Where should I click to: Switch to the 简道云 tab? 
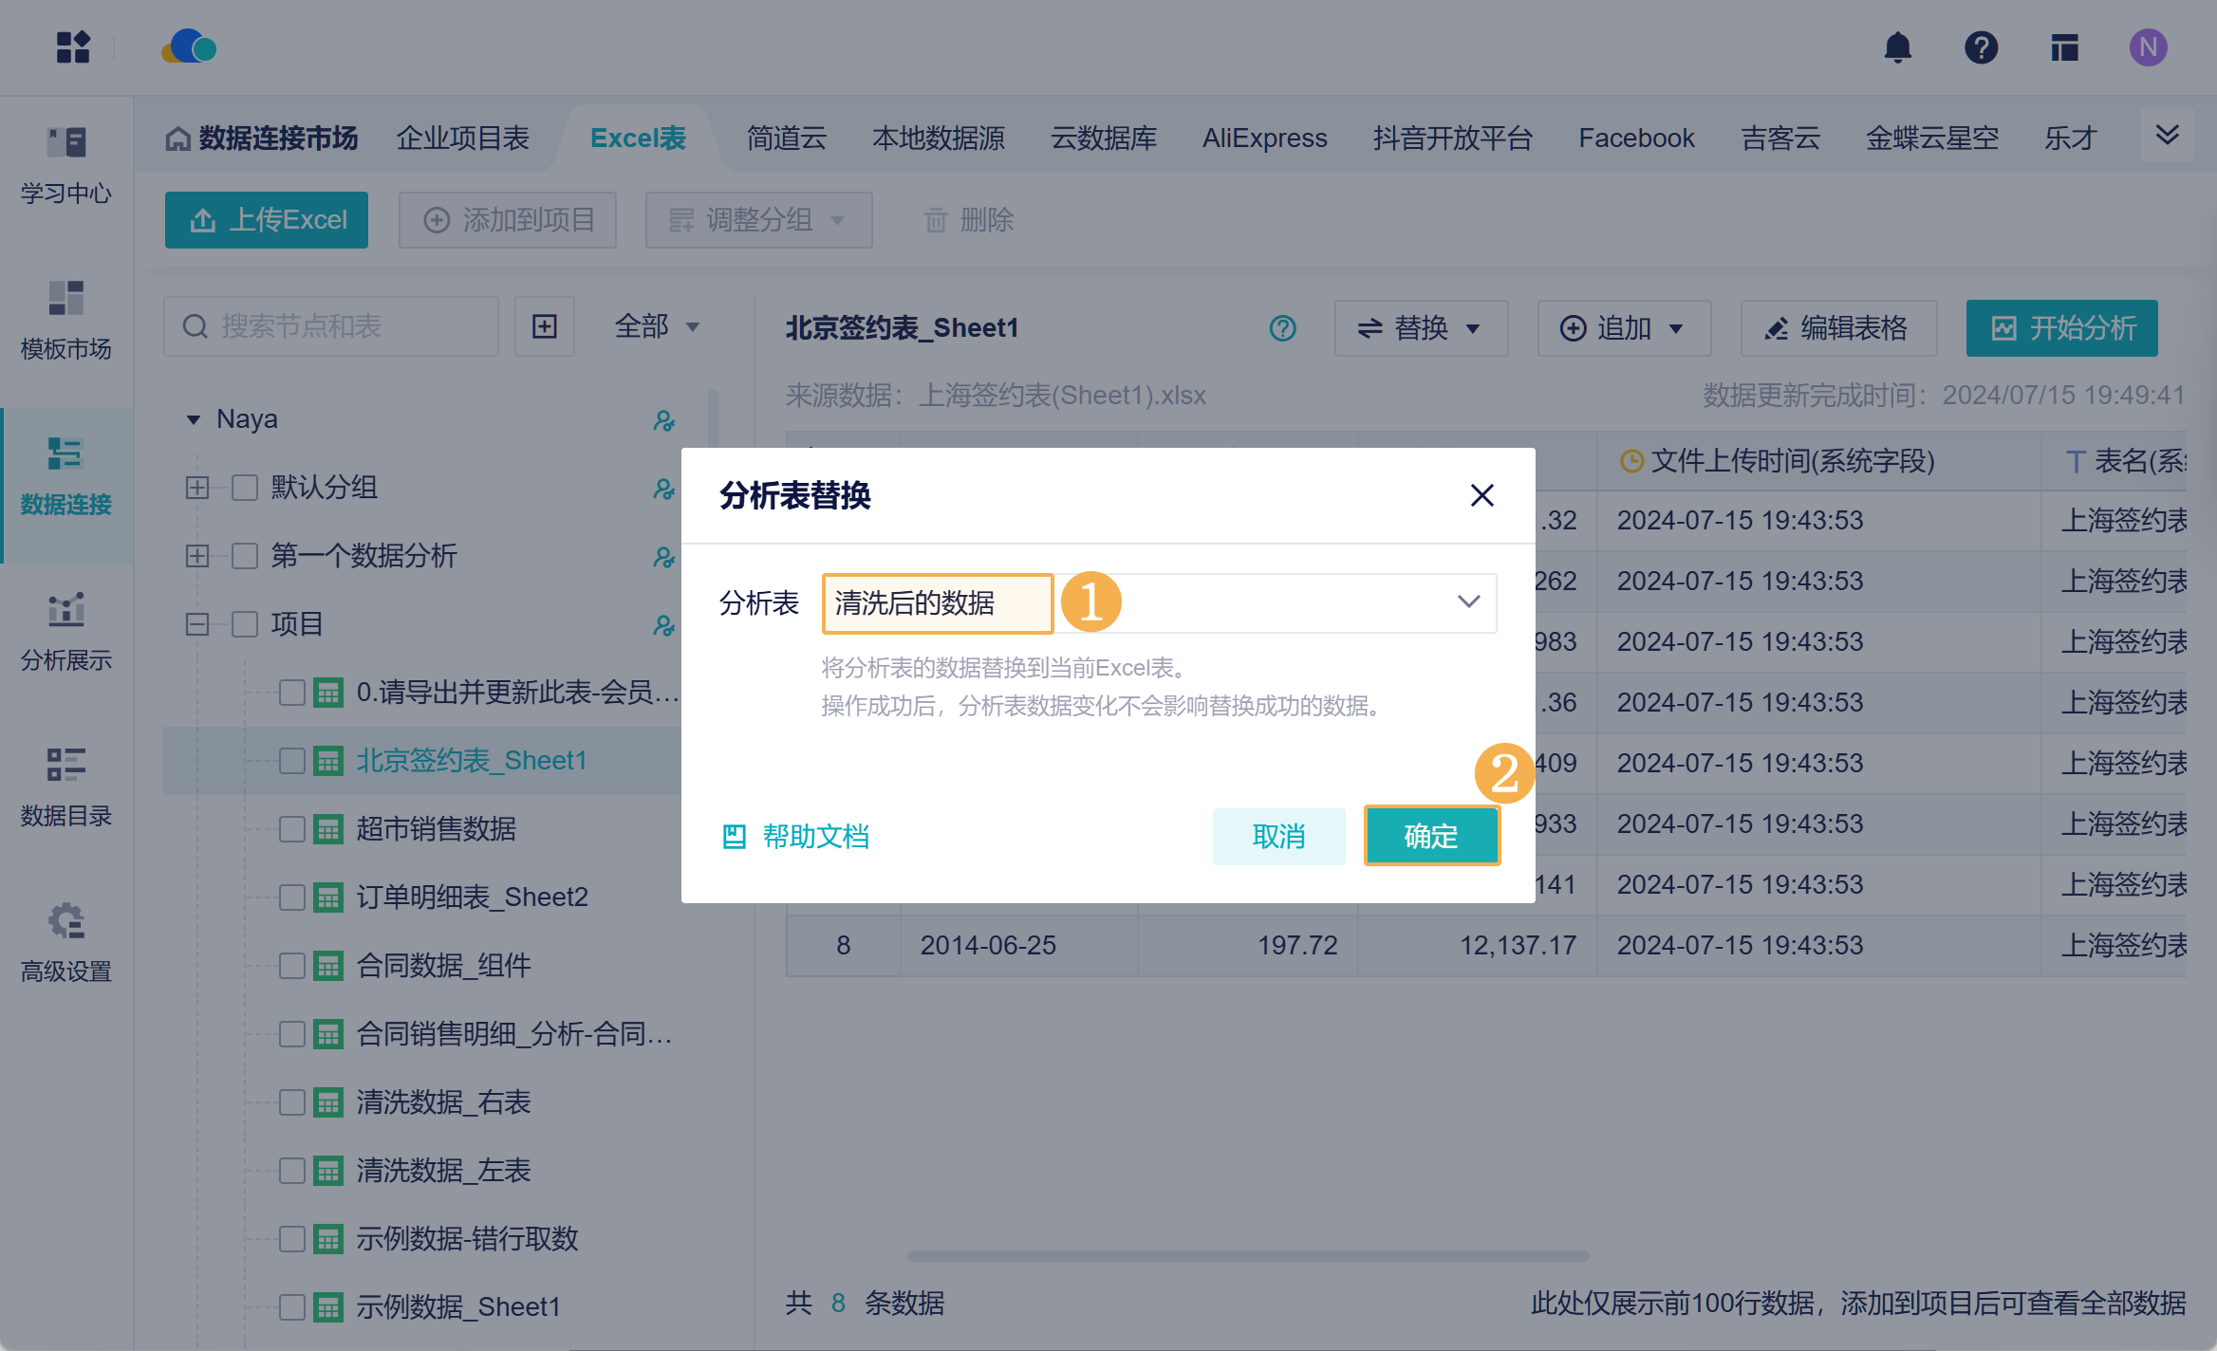coord(786,139)
